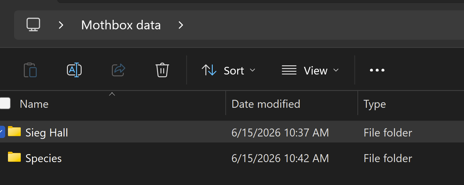Select the Species folder name

44,158
